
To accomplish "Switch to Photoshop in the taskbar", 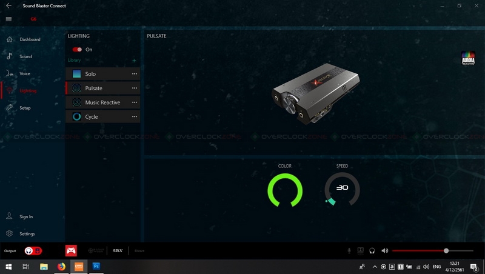I will pos(96,267).
